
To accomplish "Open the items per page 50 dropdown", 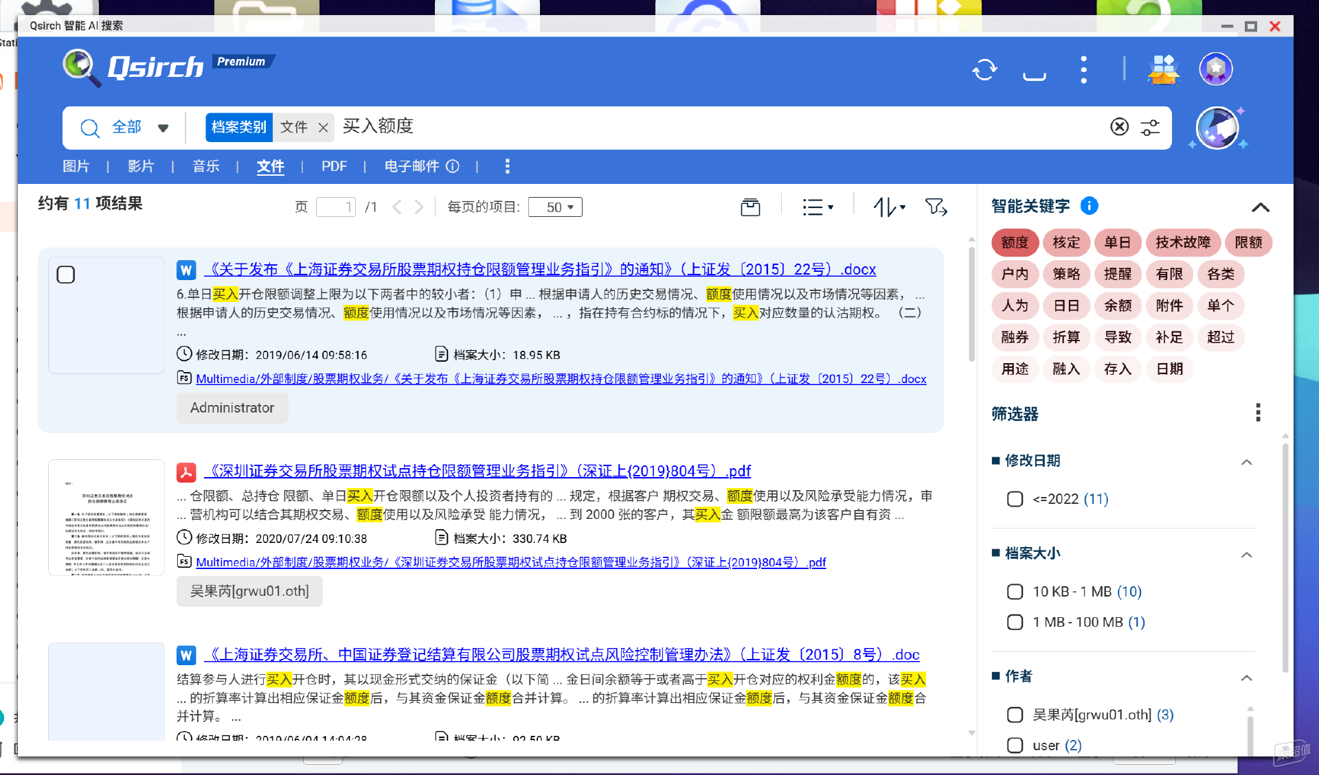I will tap(555, 207).
